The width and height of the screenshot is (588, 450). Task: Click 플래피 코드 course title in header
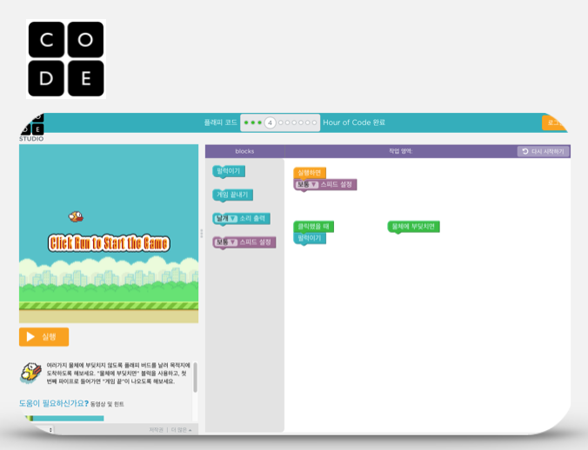click(x=221, y=122)
